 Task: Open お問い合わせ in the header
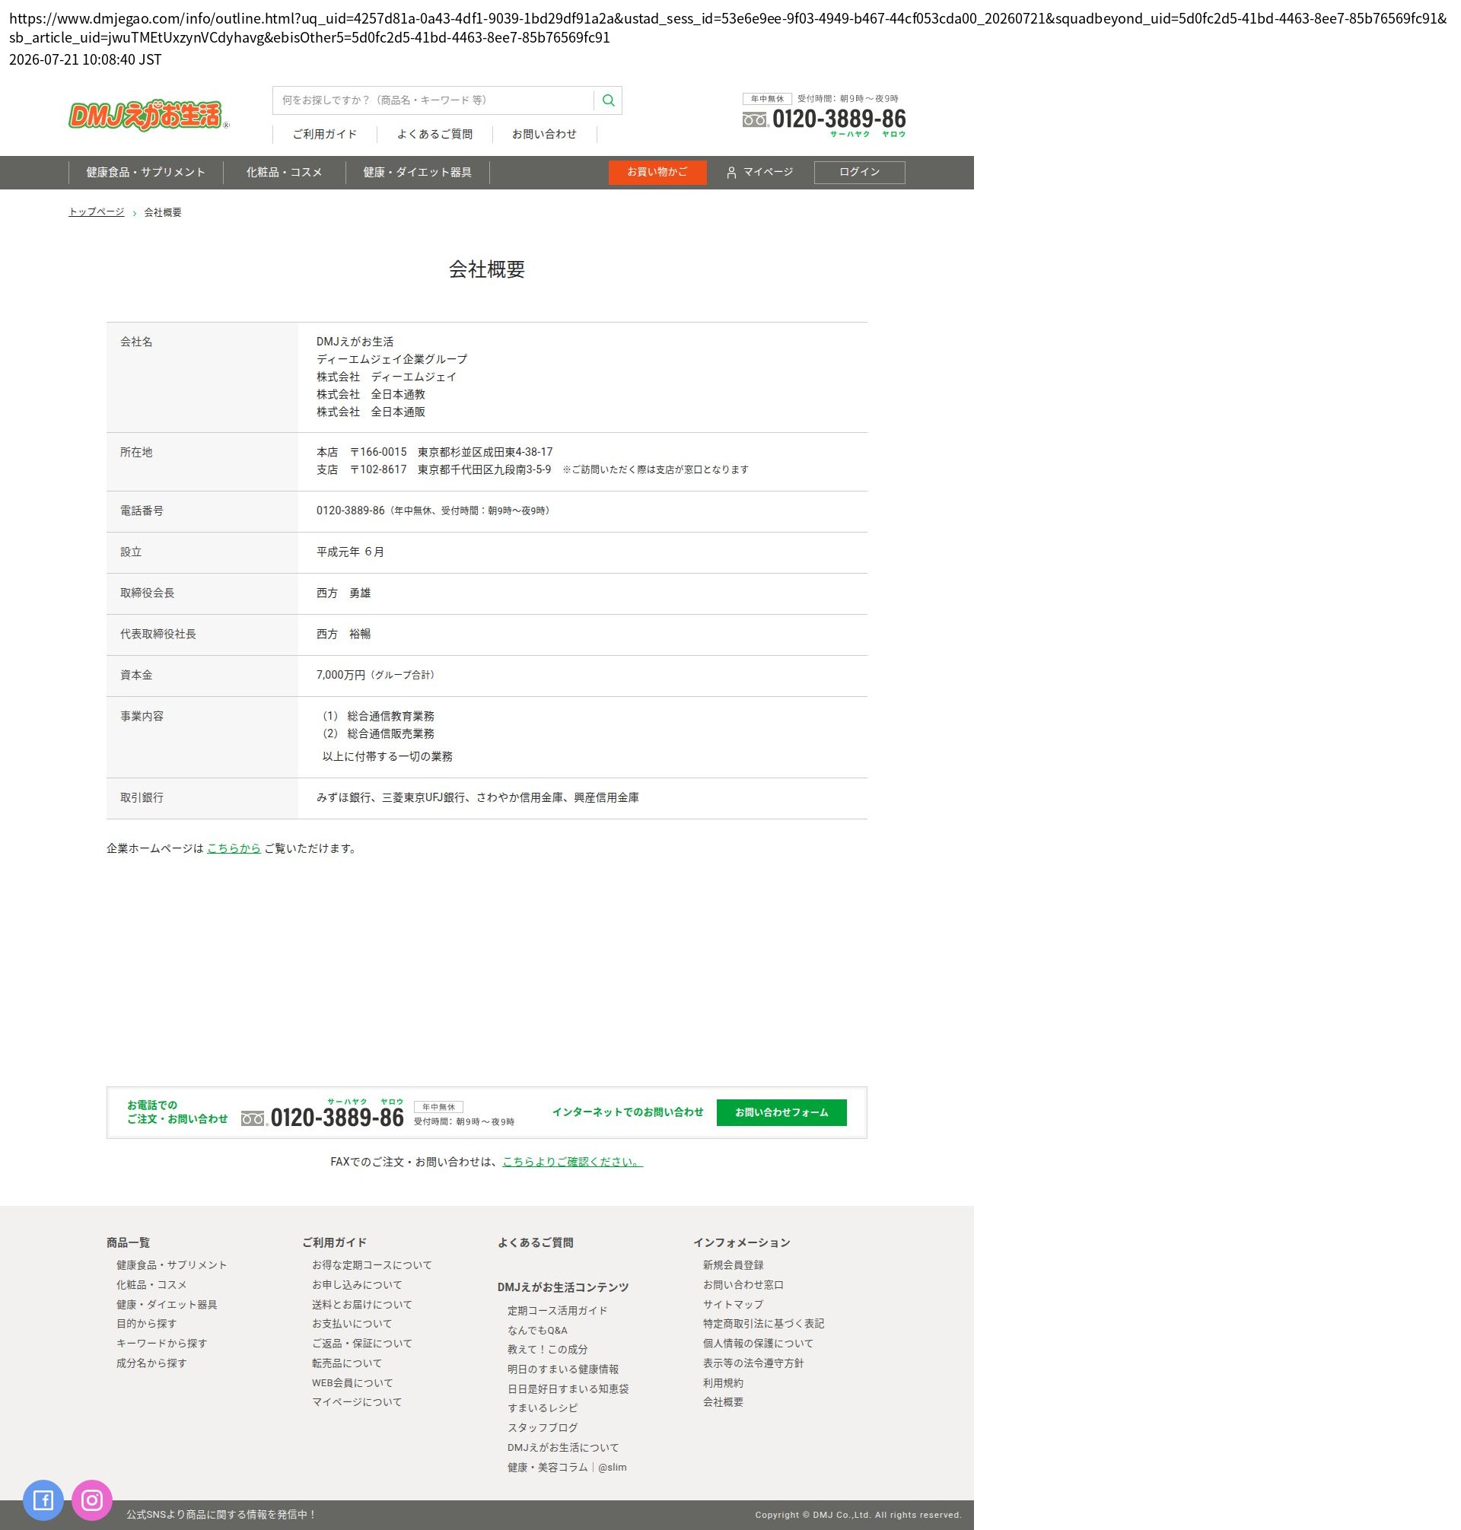(x=544, y=134)
